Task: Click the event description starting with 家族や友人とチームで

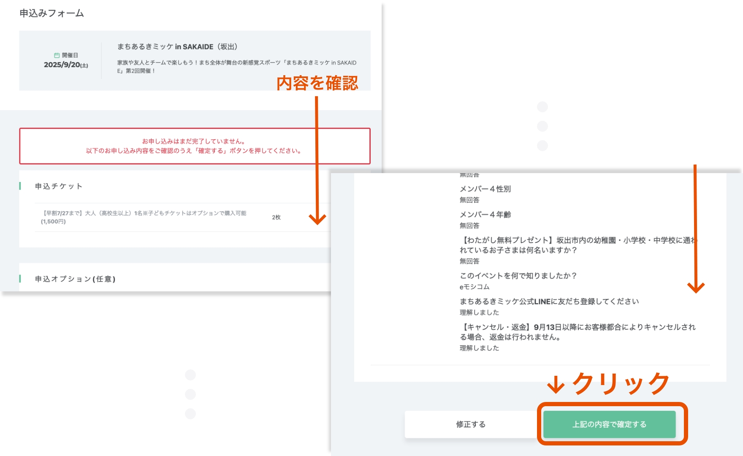Action: click(x=237, y=67)
